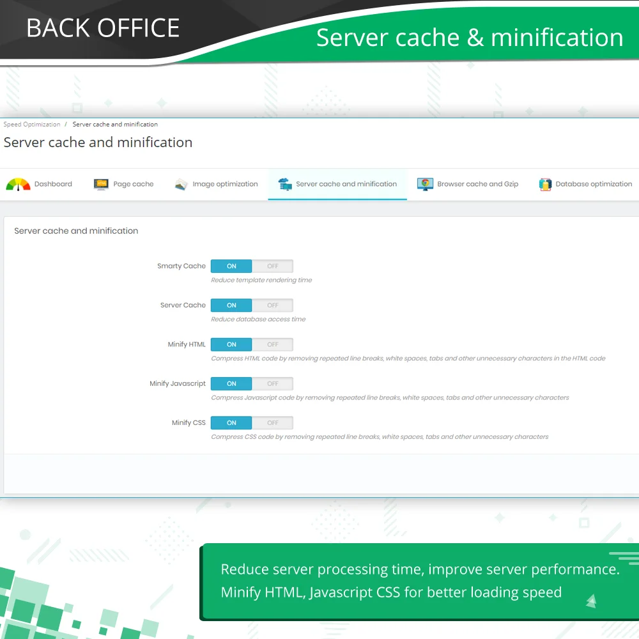Turn off Smarty Cache
Image resolution: width=639 pixels, height=639 pixels.
273,266
